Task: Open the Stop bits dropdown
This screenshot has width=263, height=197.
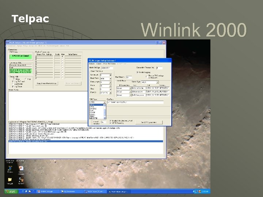Action: tap(110, 89)
